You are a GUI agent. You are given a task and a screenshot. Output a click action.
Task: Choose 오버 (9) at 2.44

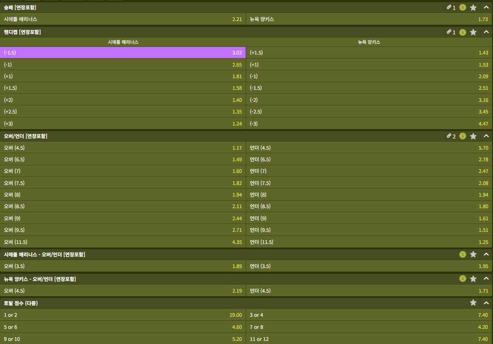coord(123,218)
